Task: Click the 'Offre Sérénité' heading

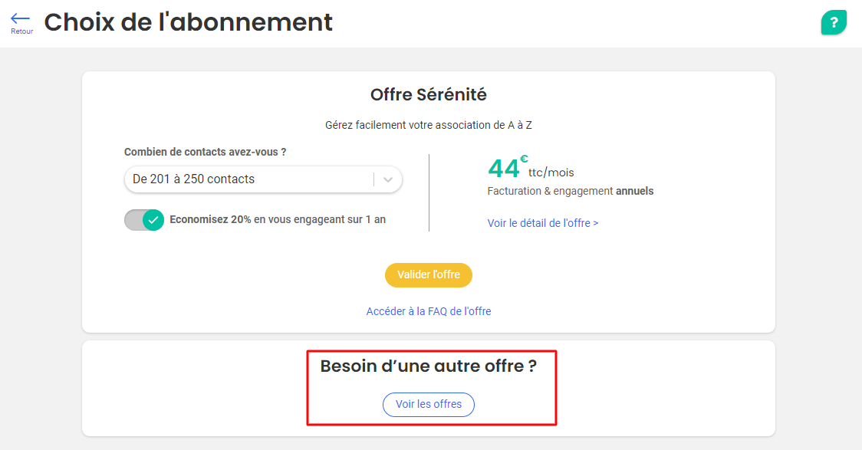Action: click(428, 94)
